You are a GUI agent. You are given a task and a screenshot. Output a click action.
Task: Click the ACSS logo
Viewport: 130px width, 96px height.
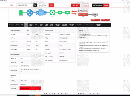[x=11, y=5]
